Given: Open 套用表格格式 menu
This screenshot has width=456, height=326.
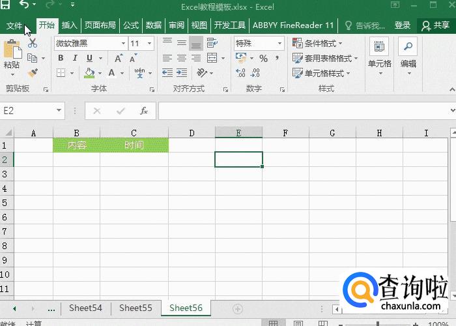Looking at the screenshot, I should pyautogui.click(x=325, y=58).
